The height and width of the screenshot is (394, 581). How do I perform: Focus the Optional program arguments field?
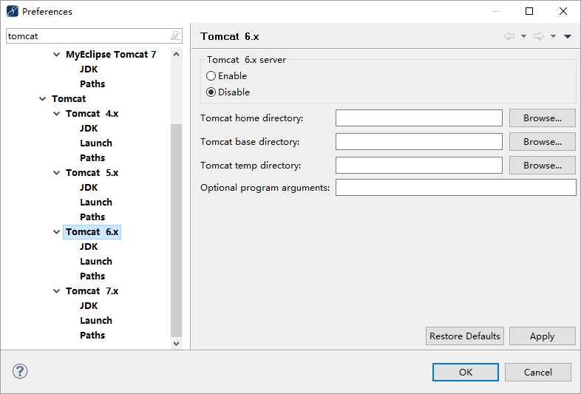tap(456, 188)
